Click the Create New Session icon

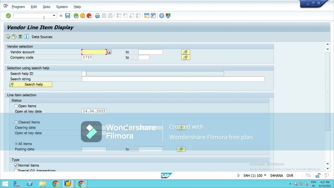click(x=147, y=16)
